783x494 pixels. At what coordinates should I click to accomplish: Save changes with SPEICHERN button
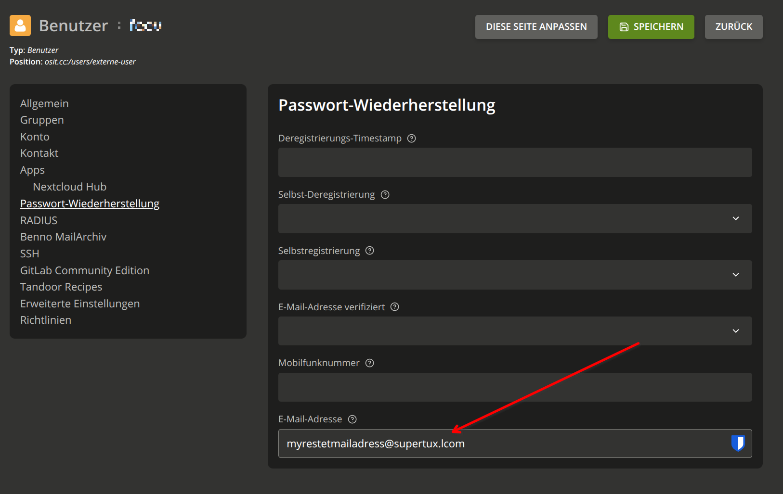651,27
